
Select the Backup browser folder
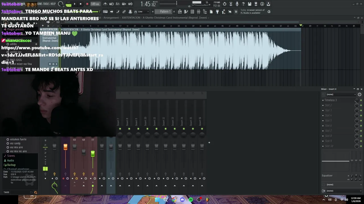[x=11, y=165]
